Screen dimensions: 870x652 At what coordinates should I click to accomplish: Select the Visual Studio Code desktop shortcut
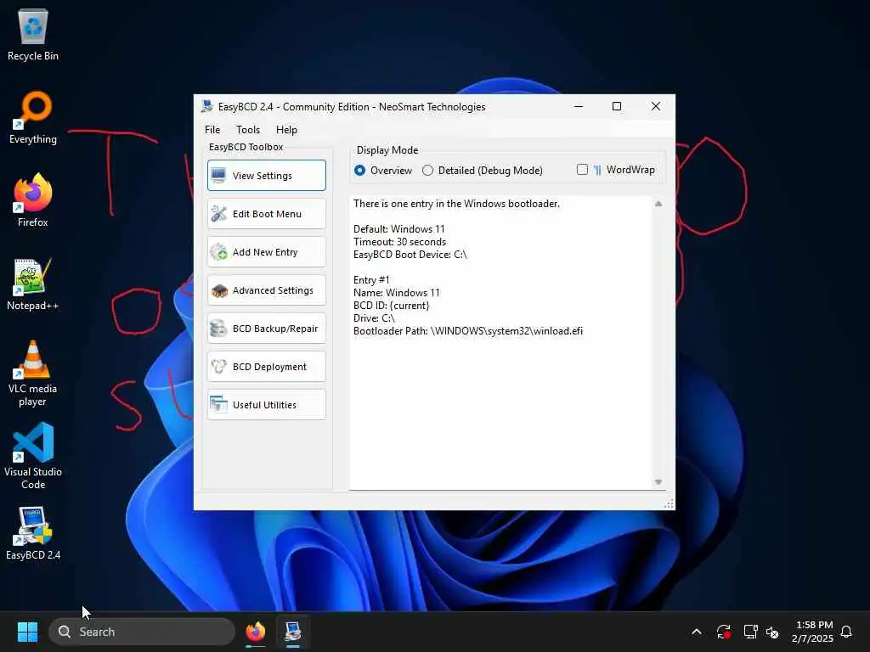point(33,456)
